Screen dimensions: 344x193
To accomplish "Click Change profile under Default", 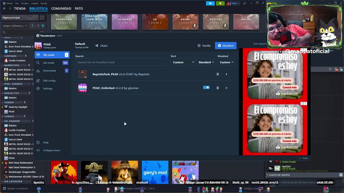I will coord(82,47).
